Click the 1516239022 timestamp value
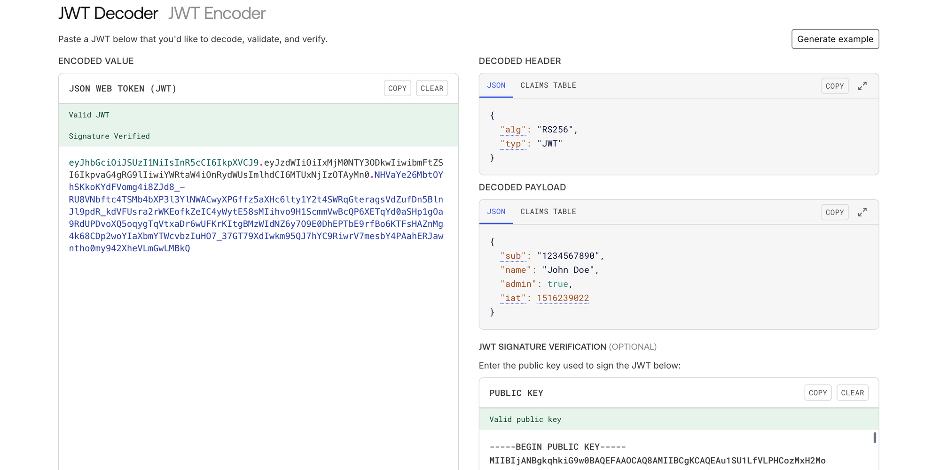 [563, 298]
